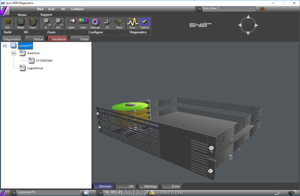Click the Reset HD power icon
Viewport: 300px width, 196px height.
coord(21,23)
